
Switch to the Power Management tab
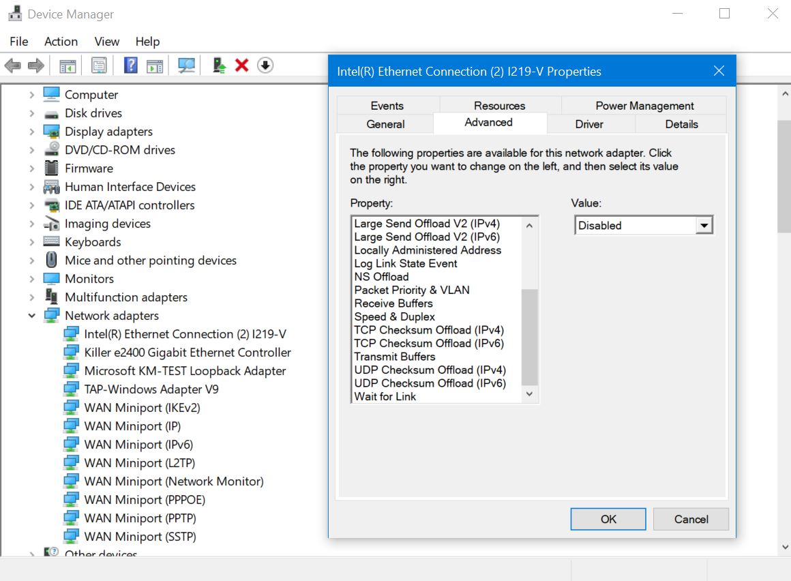click(x=644, y=106)
